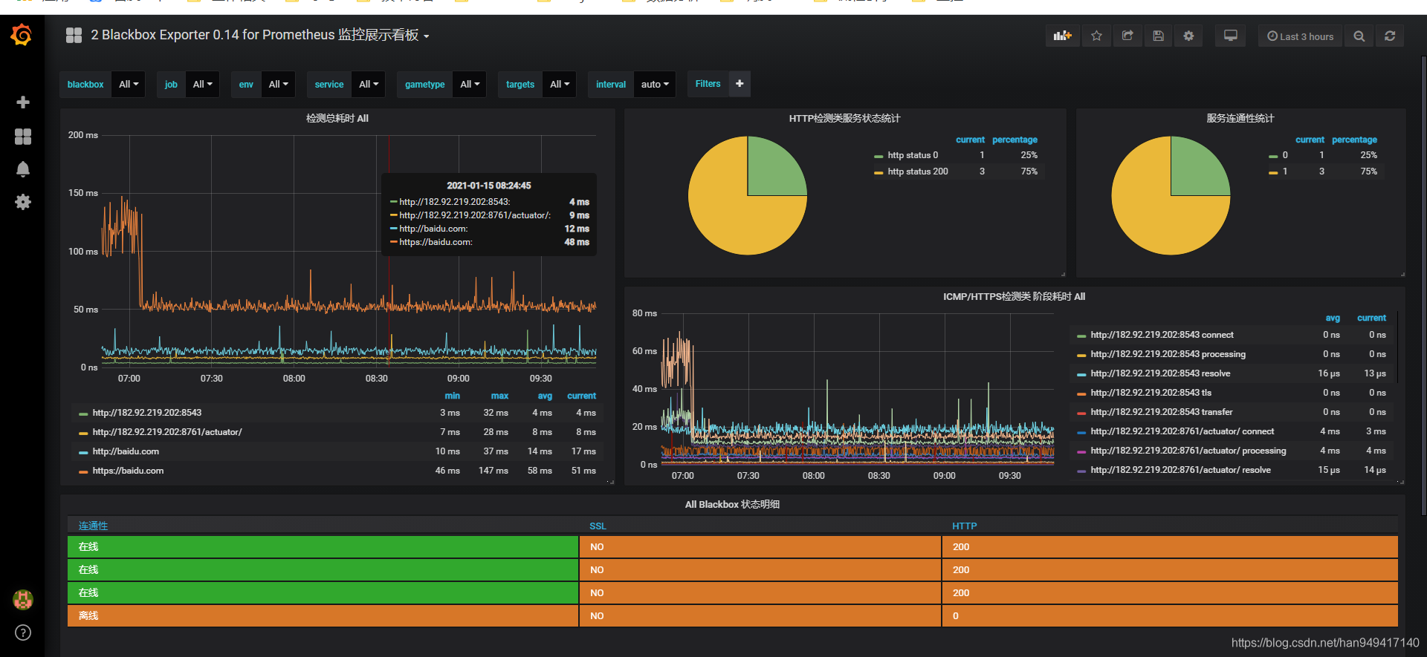1427x657 pixels.
Task: Toggle 8543 resolve series in legend
Action: [1160, 373]
